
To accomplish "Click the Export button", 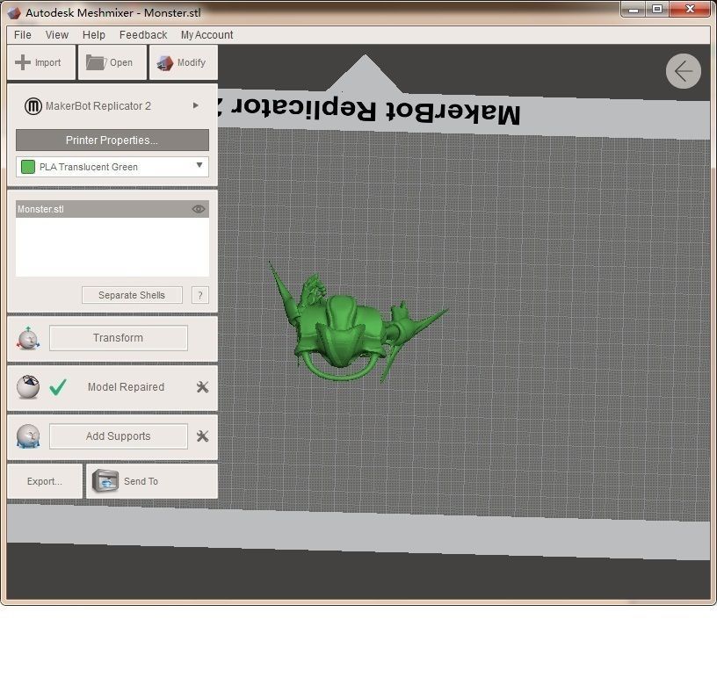I will point(45,481).
